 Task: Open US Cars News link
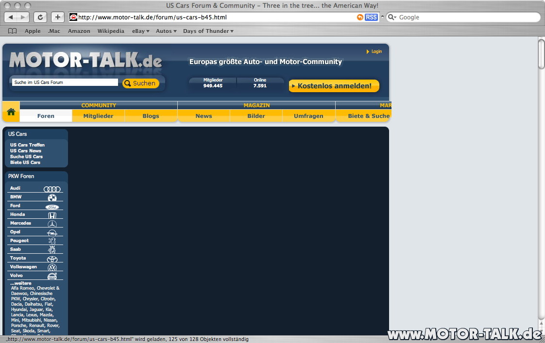25,151
